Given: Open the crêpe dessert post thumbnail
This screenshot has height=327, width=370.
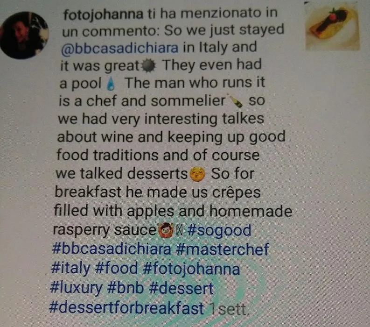Looking at the screenshot, I should (x=332, y=27).
